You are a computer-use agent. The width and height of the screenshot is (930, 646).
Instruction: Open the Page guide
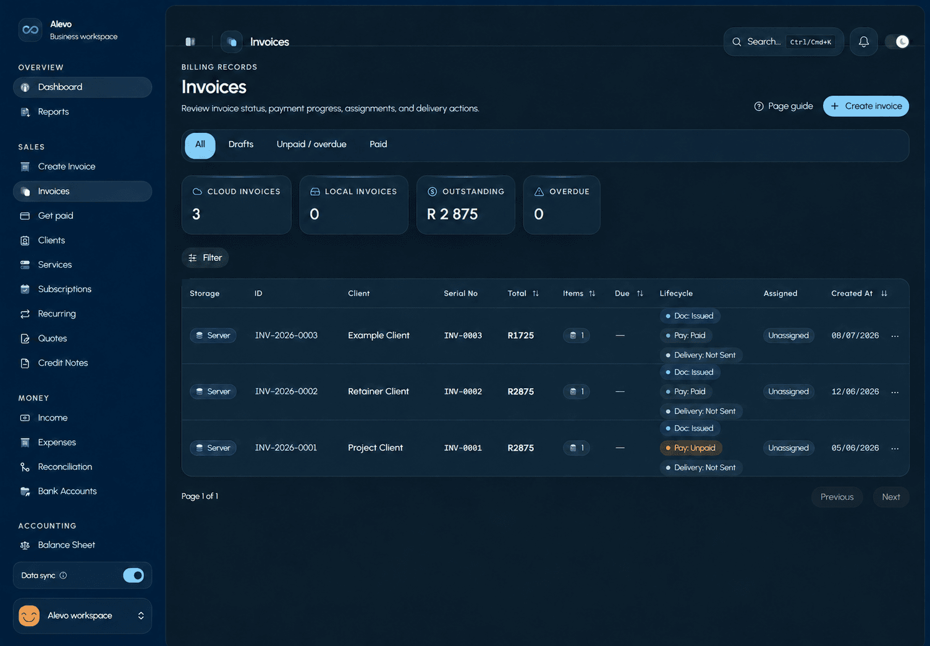[x=784, y=106]
